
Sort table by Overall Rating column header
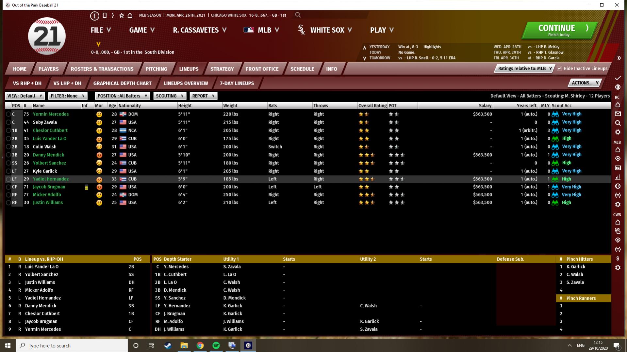point(372,106)
